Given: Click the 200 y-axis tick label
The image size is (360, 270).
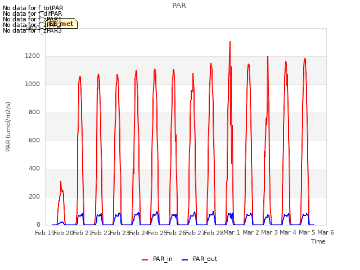Looking at the screenshot, I should (34, 196).
